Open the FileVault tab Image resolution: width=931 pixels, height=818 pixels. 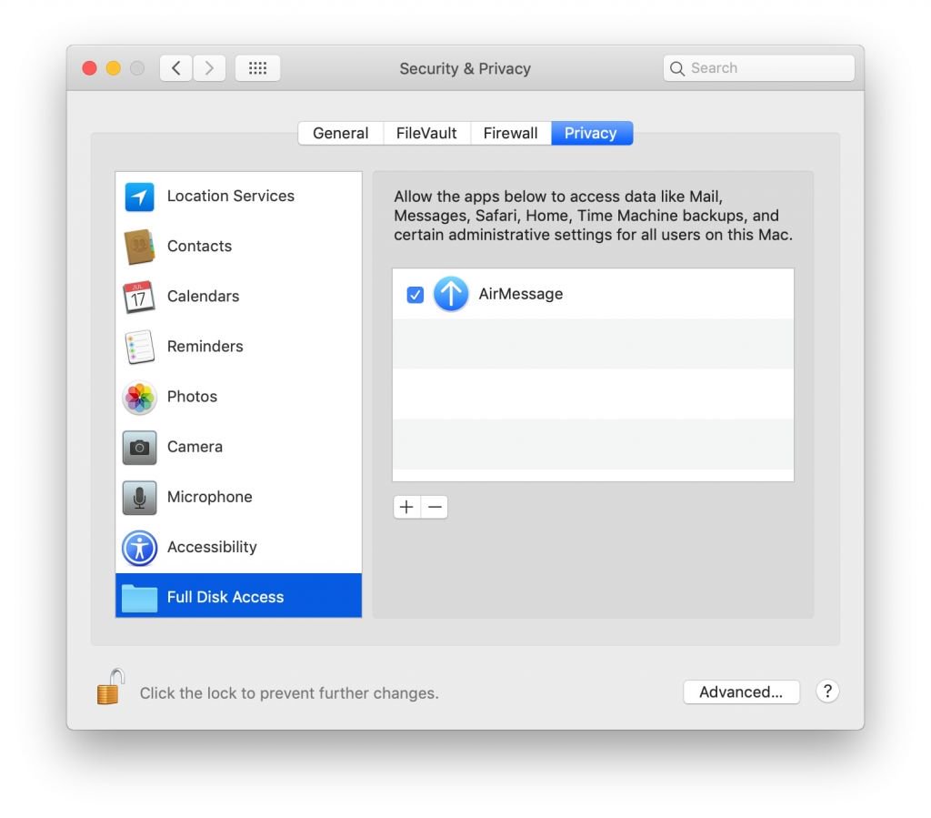[x=426, y=133]
